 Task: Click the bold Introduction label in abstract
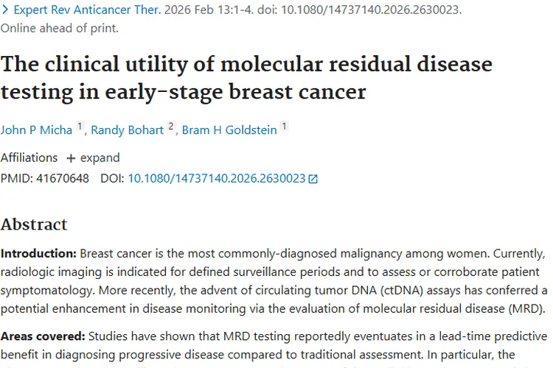pyautogui.click(x=38, y=252)
